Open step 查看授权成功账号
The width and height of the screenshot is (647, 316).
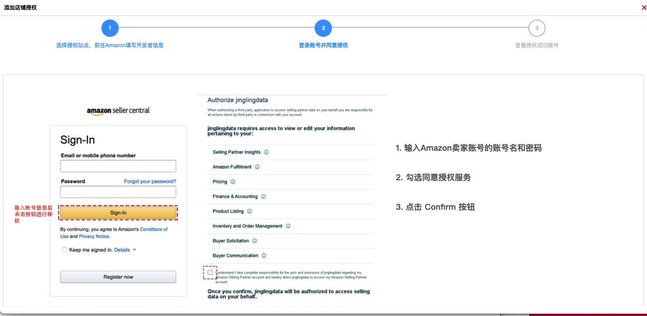[537, 45]
